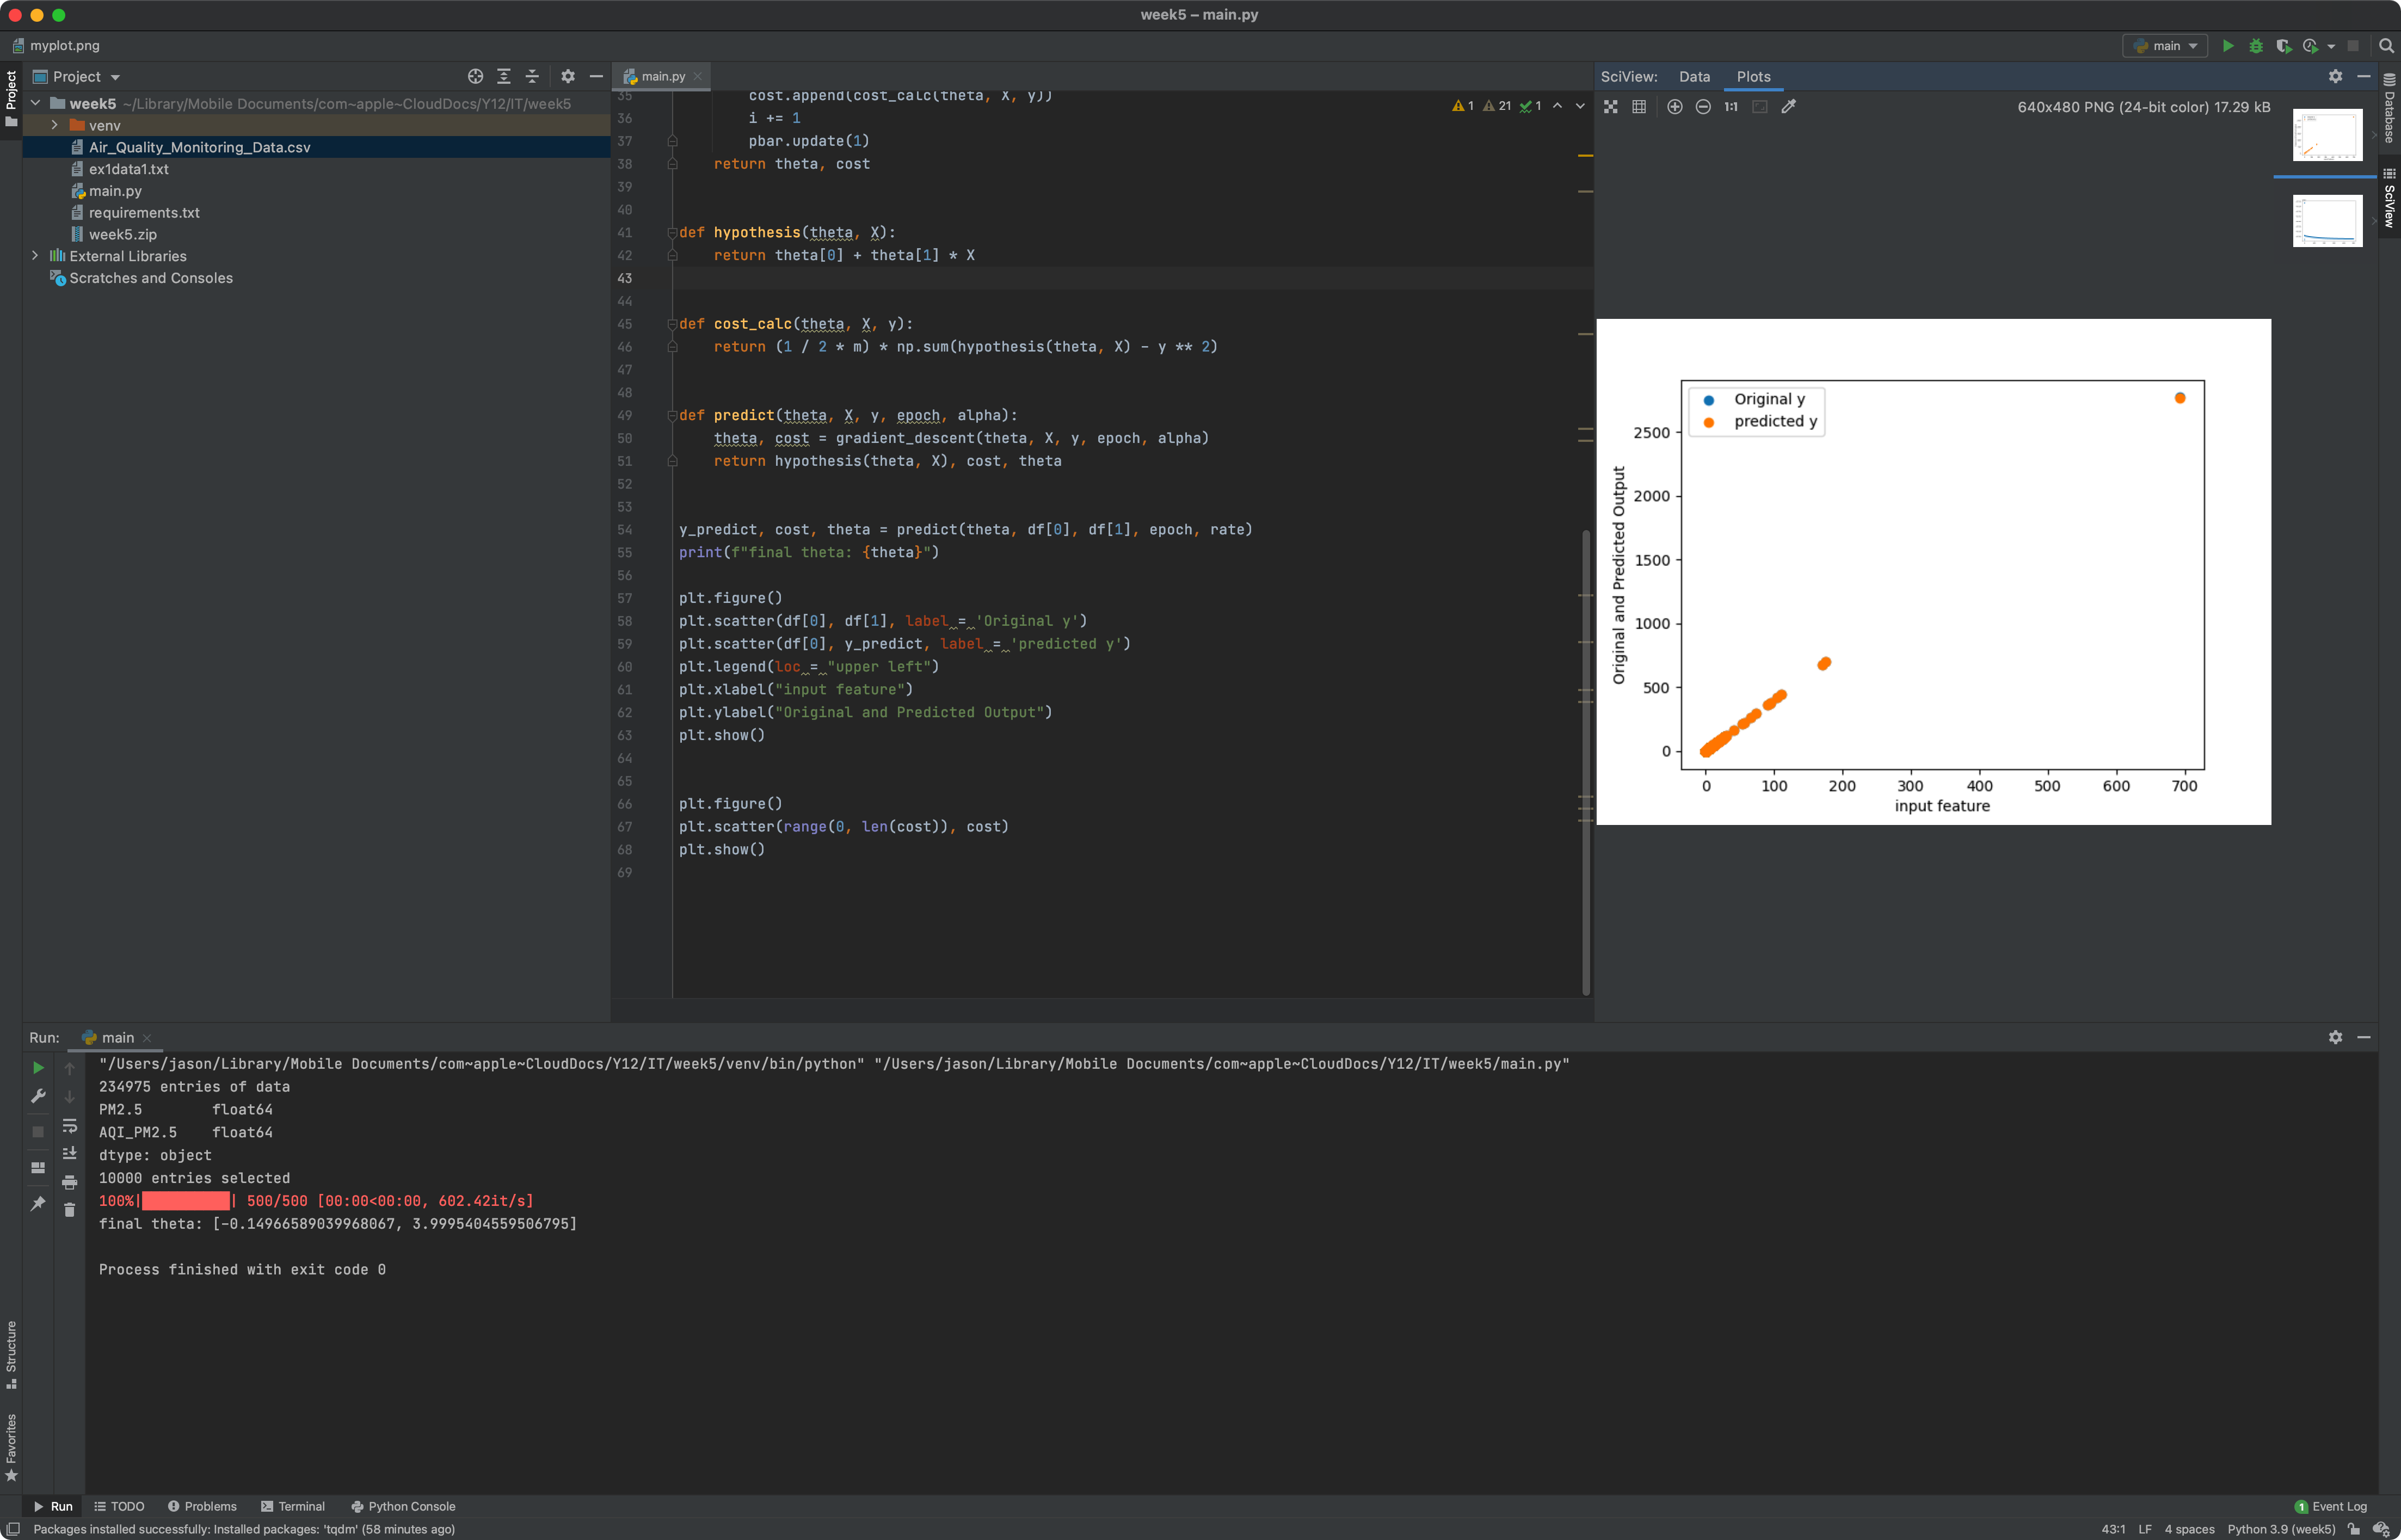This screenshot has width=2401, height=1540.
Task: Open Air_Quality_Monitoring_Data.csv in Project tree
Action: [316, 148]
